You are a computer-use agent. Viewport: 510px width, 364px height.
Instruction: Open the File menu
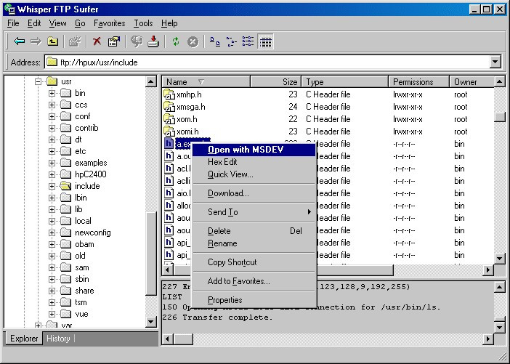tap(13, 23)
